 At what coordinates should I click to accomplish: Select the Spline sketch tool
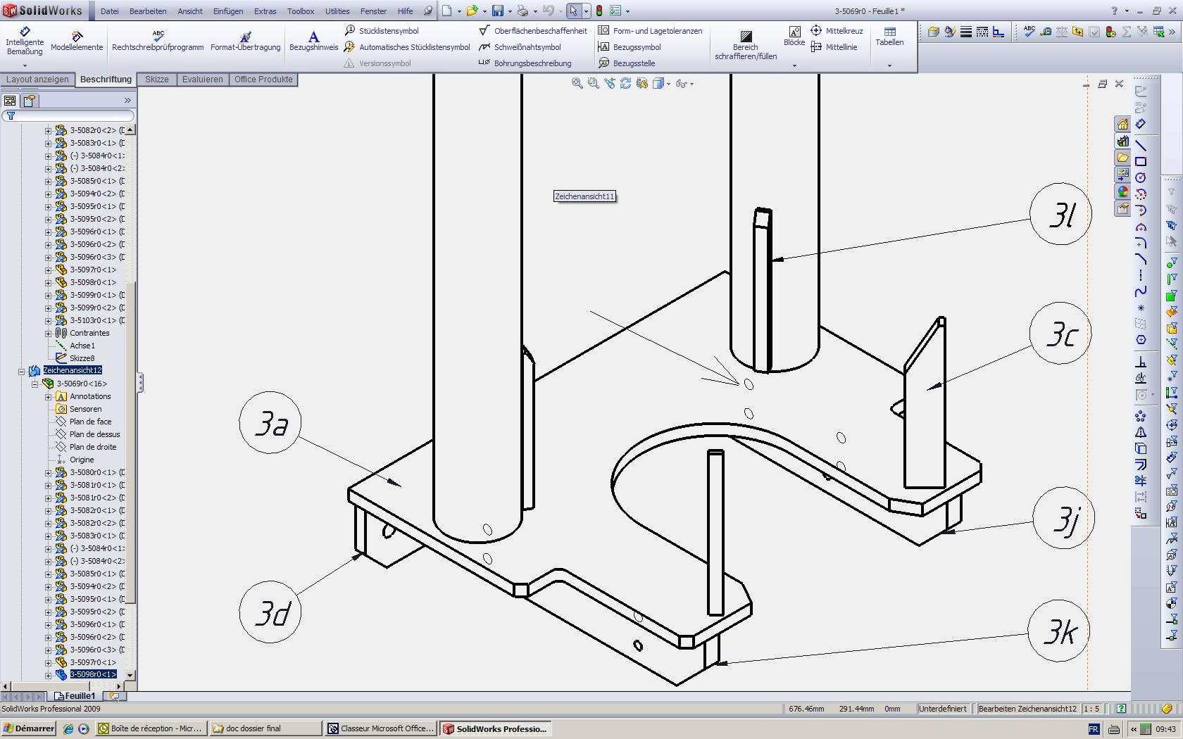[1141, 291]
